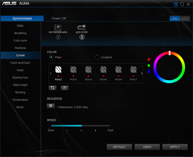This screenshot has width=193, height=157.
Task: Select the Gradient color radio button
Action: point(97,57)
